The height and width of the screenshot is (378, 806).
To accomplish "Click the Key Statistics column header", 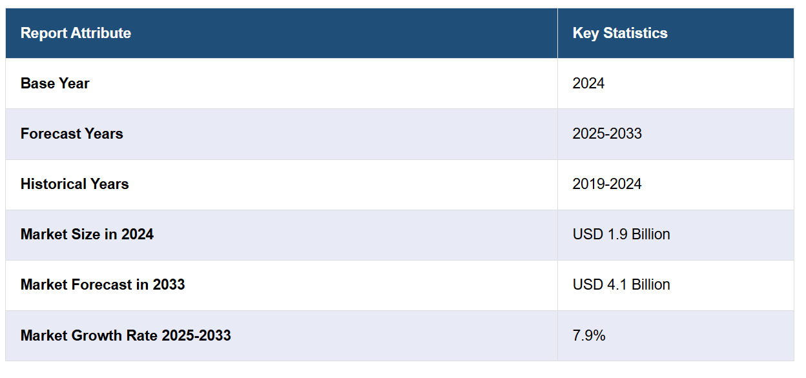I will [x=620, y=33].
